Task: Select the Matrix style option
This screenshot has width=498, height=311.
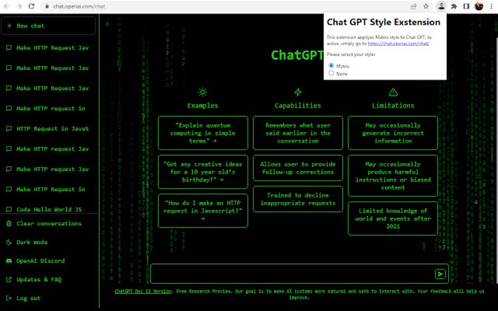Action: (331, 65)
